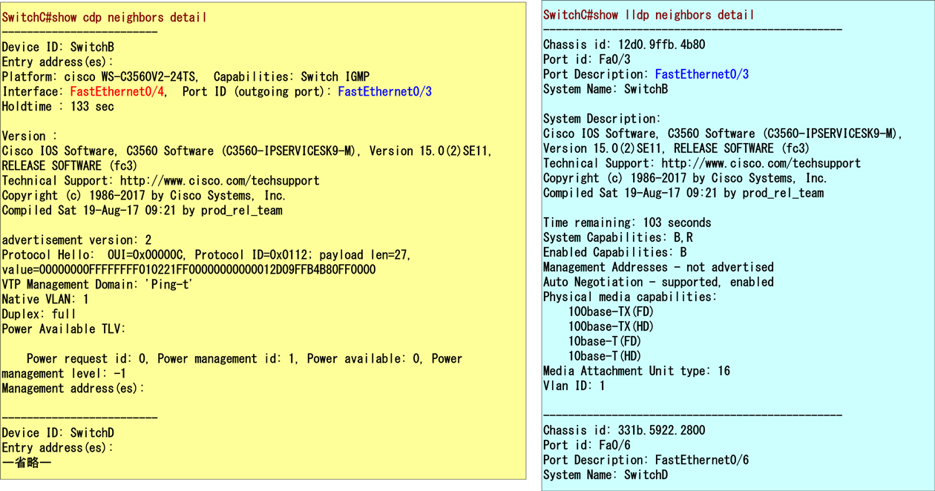The image size is (935, 491).
Task: Click the 'Device ID: SwitchD' line
Action: (58, 432)
